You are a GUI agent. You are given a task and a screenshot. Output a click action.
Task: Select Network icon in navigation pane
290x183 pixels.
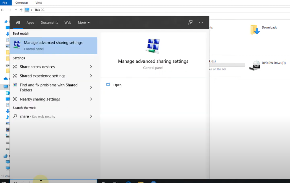pos(6,156)
